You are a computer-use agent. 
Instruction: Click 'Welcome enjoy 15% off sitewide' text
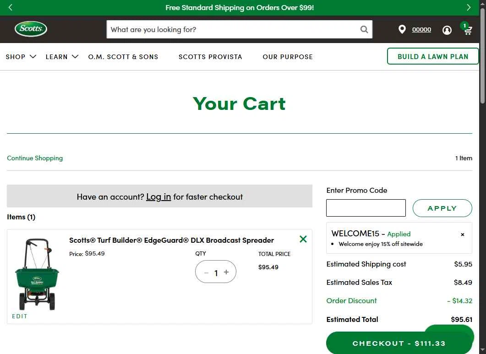380,244
